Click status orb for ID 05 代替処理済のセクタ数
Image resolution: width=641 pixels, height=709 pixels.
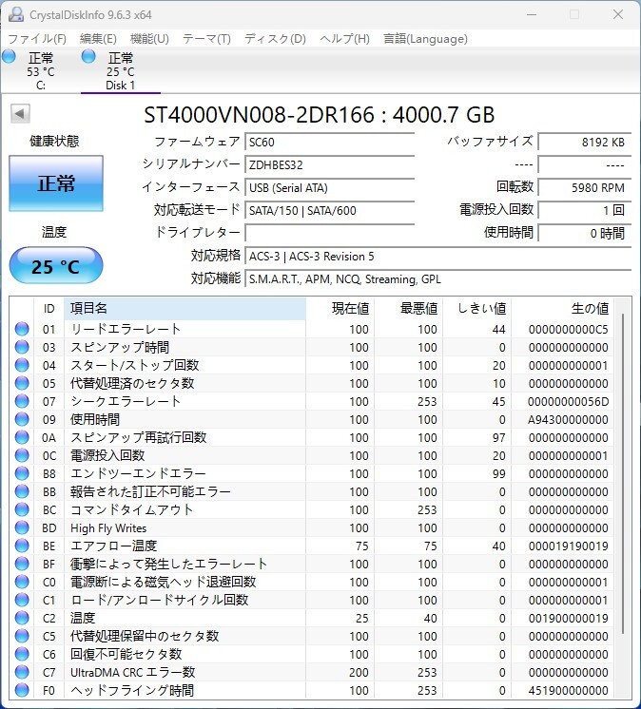(22, 383)
